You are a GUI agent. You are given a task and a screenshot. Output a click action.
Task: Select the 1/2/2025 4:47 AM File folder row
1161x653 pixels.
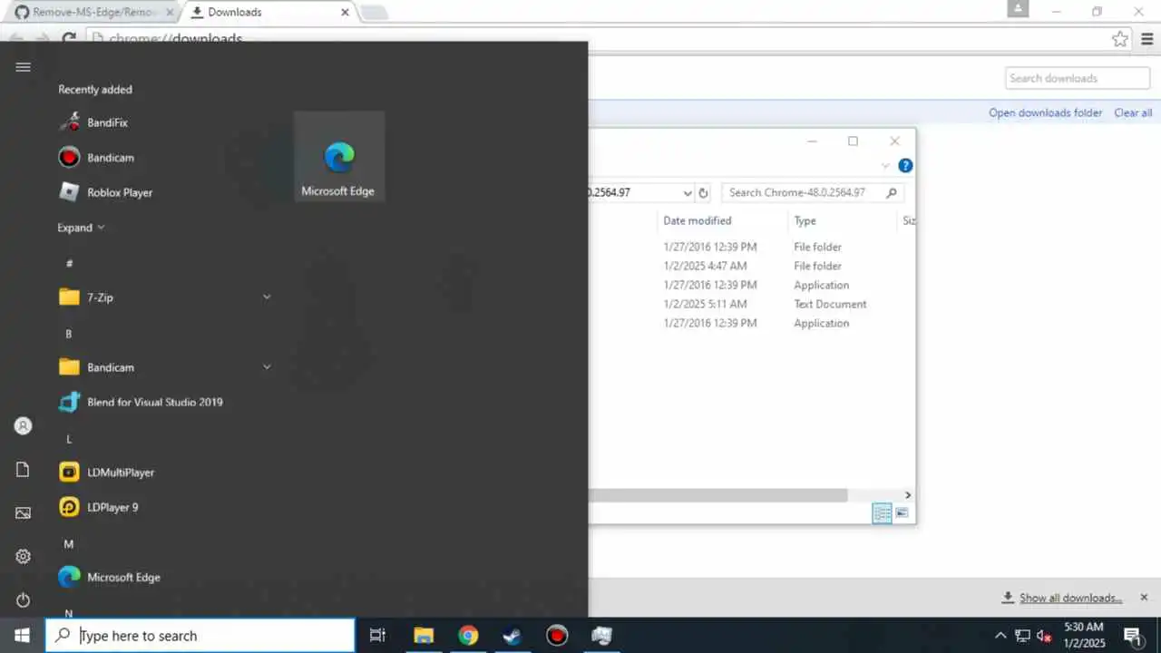752,266
